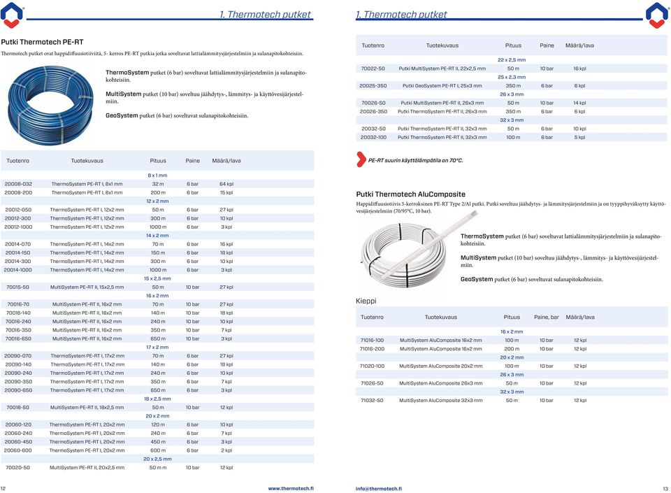This screenshot has width=671, height=493.
Task: Select product number 71020-100
Action: point(372,366)
